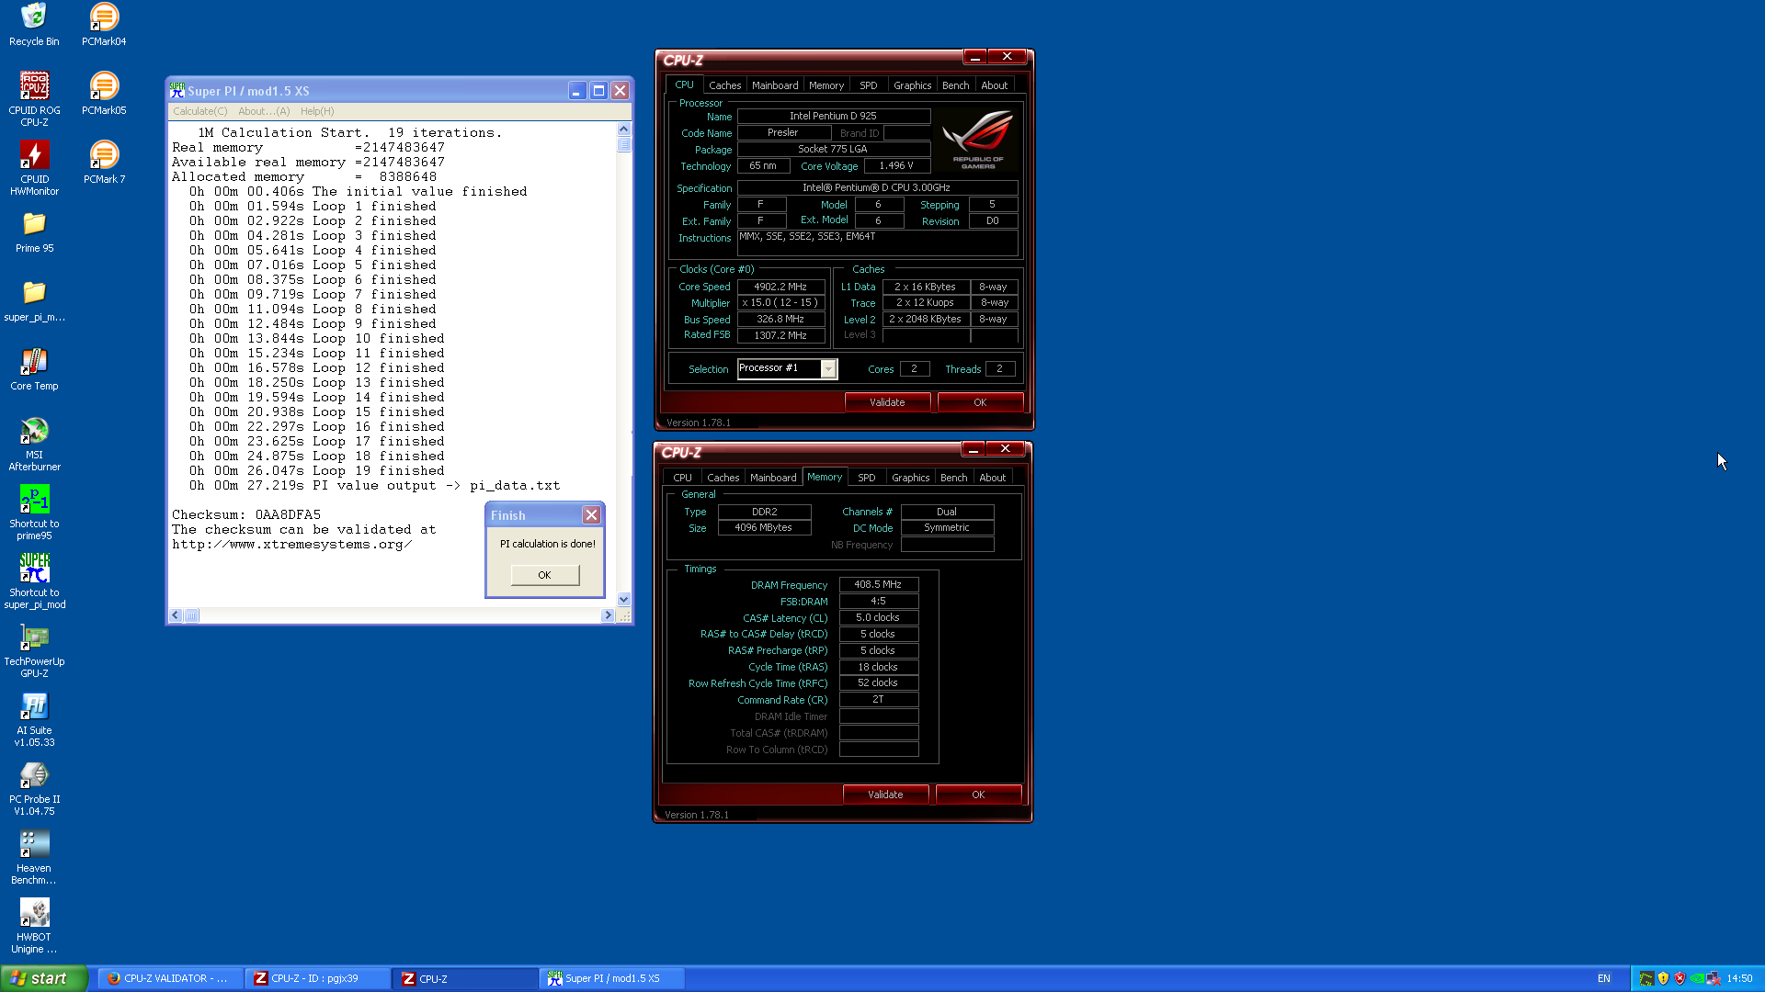
Task: Click Super PI horizontal scroll left arrow
Action: (176, 615)
